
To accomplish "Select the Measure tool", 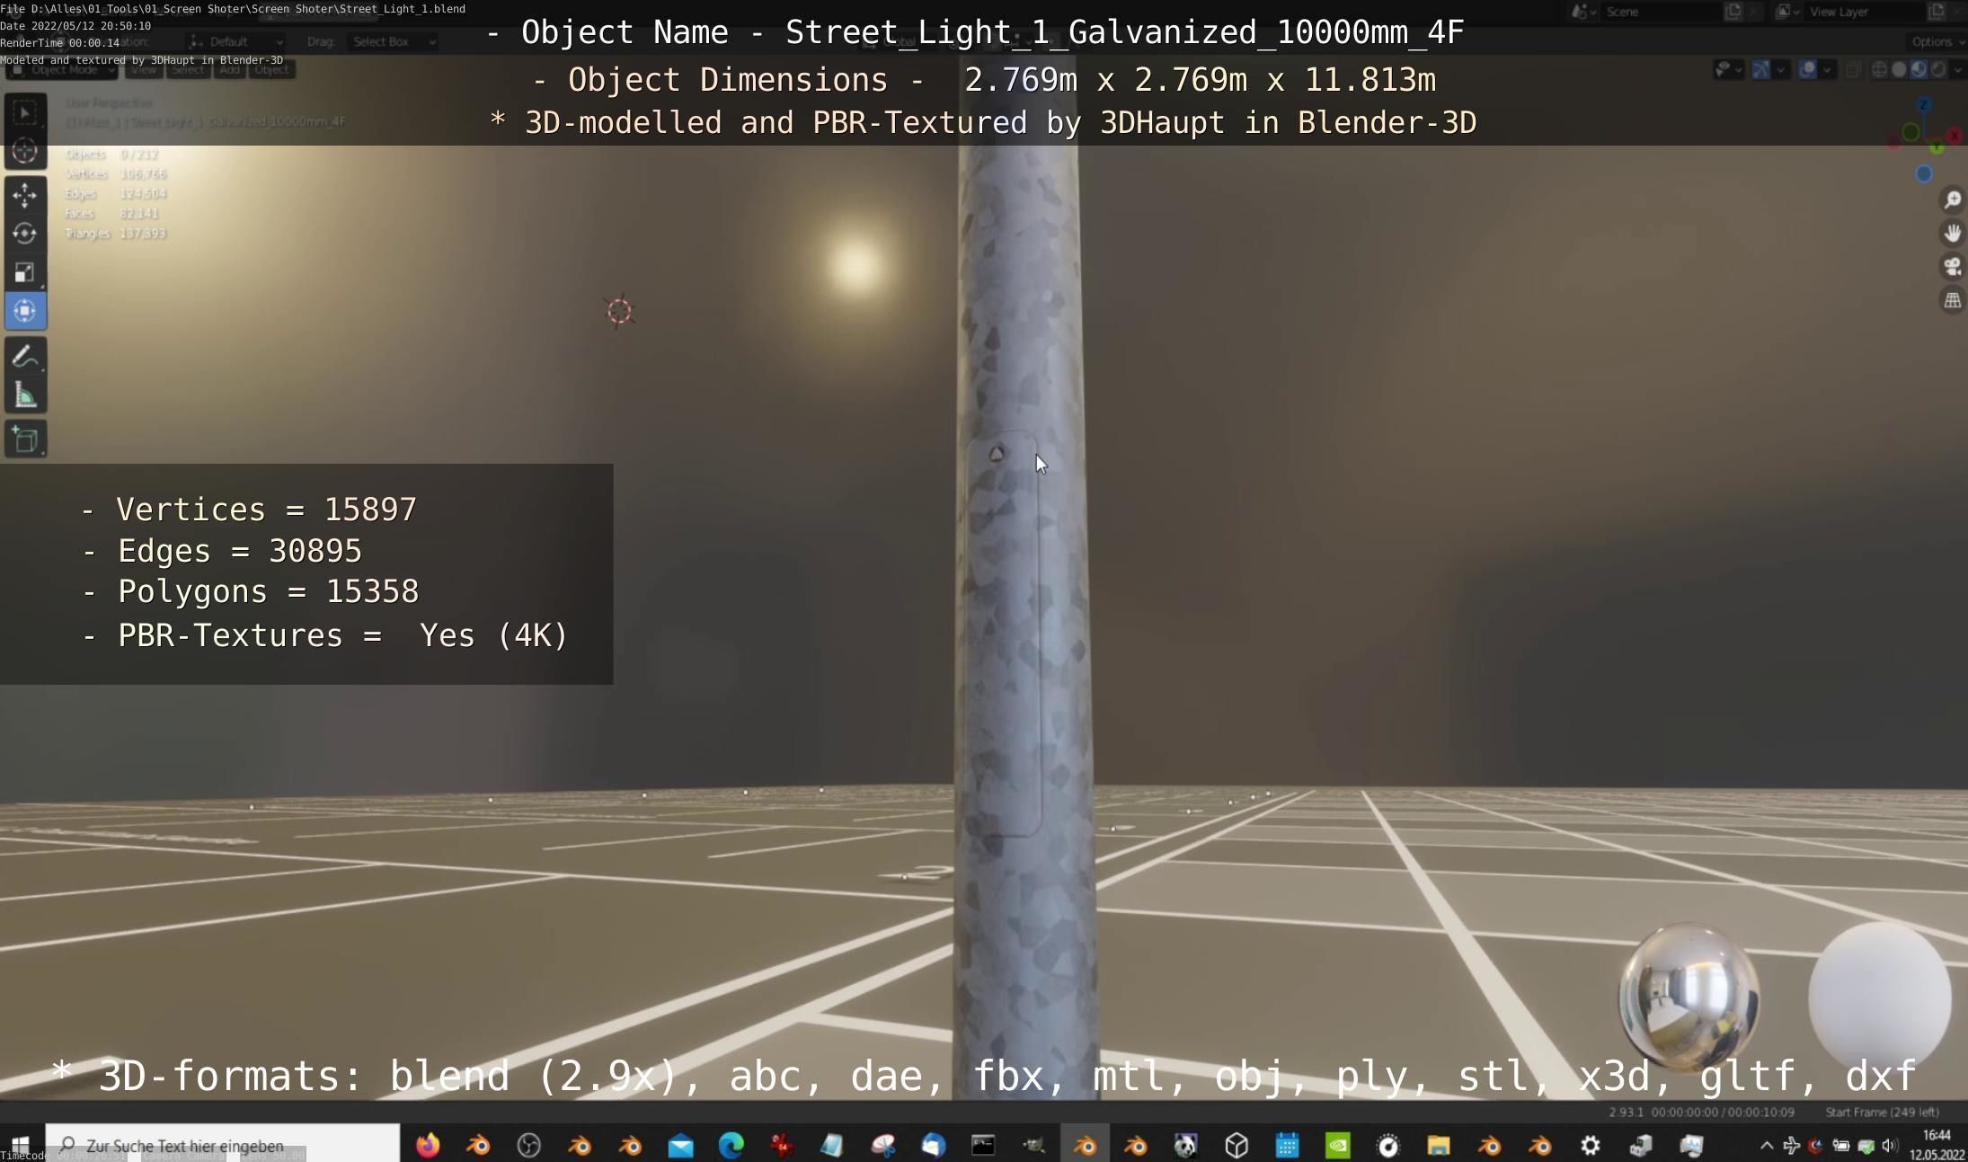I will point(25,395).
